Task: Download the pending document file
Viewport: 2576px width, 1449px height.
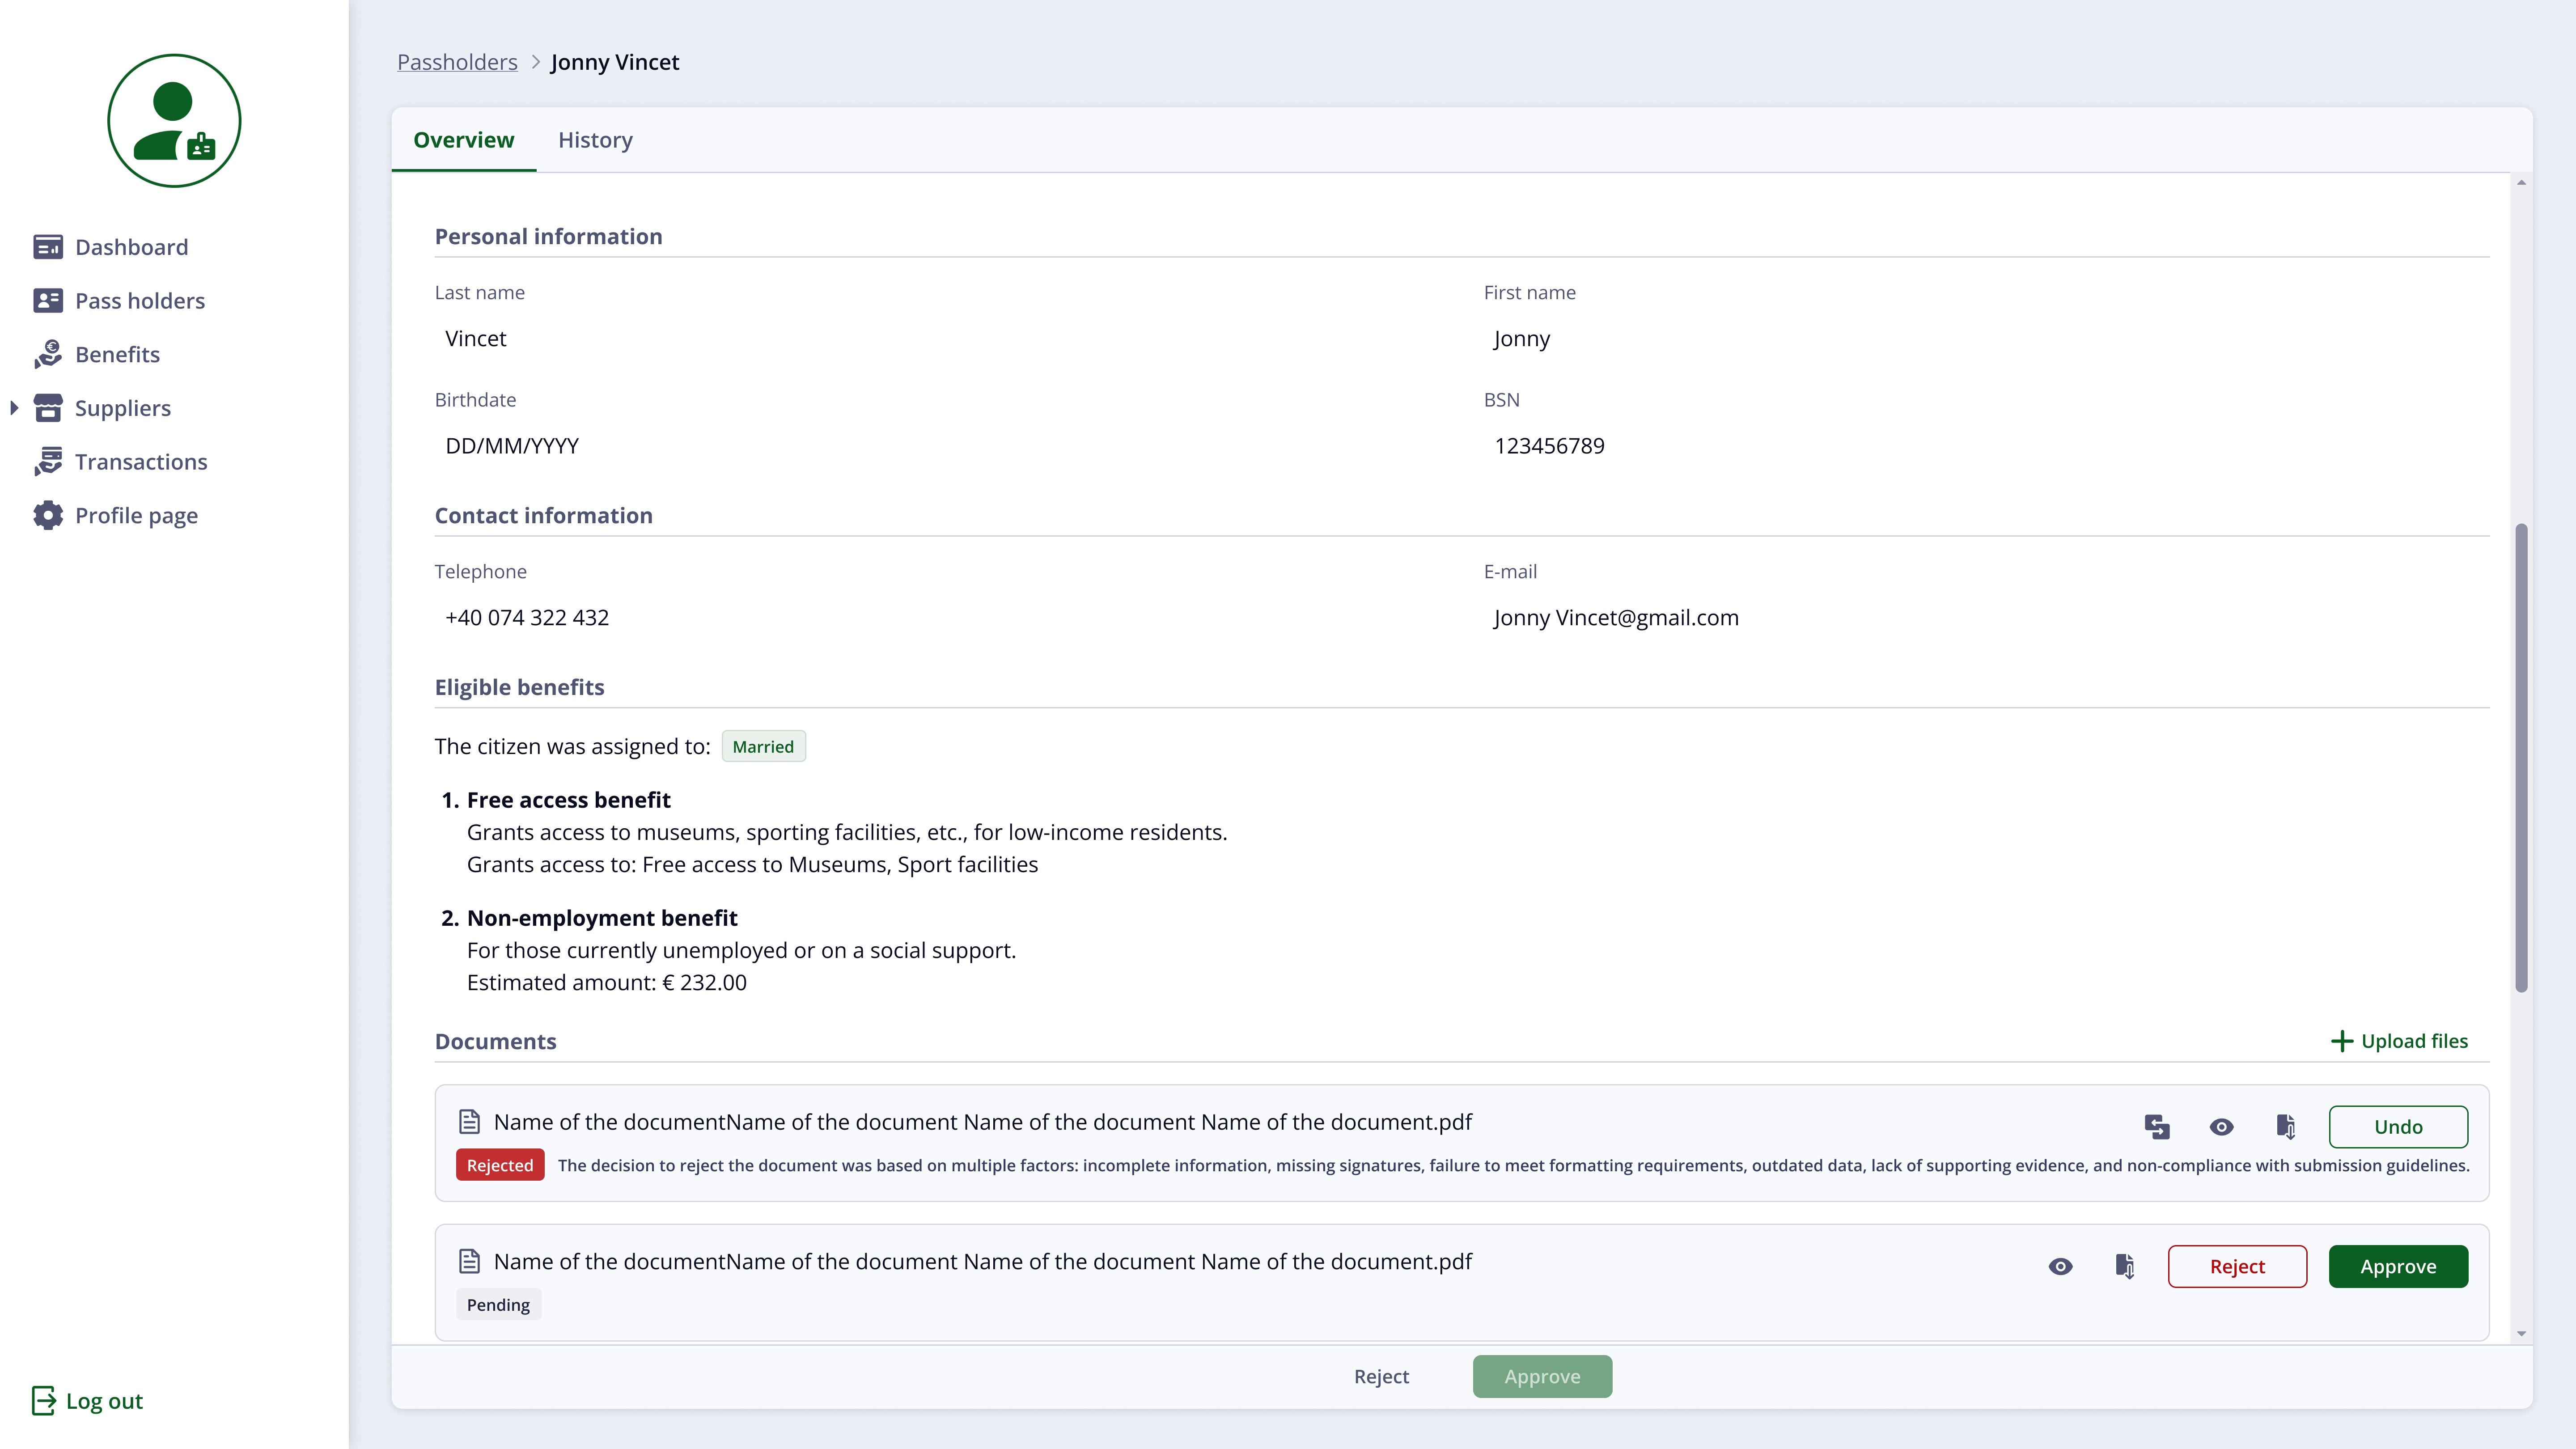Action: (x=2125, y=1267)
